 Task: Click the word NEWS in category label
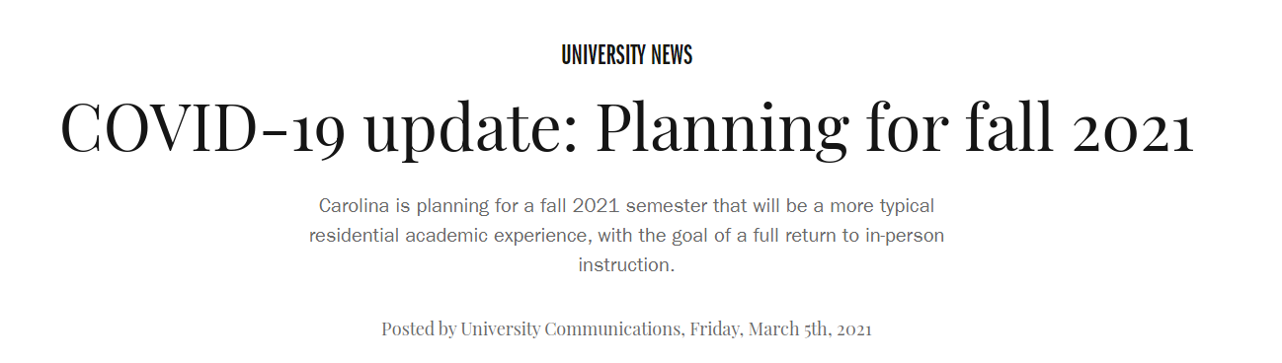(x=669, y=55)
